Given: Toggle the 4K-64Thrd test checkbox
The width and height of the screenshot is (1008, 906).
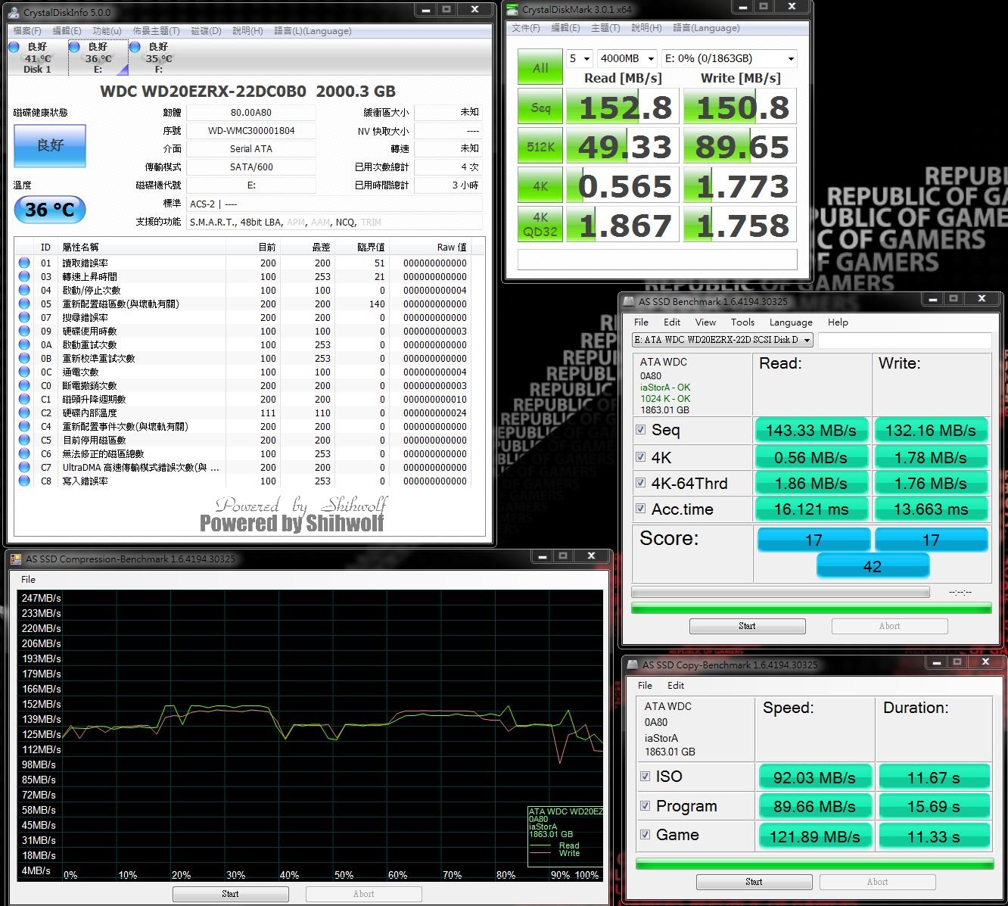Looking at the screenshot, I should tap(641, 483).
